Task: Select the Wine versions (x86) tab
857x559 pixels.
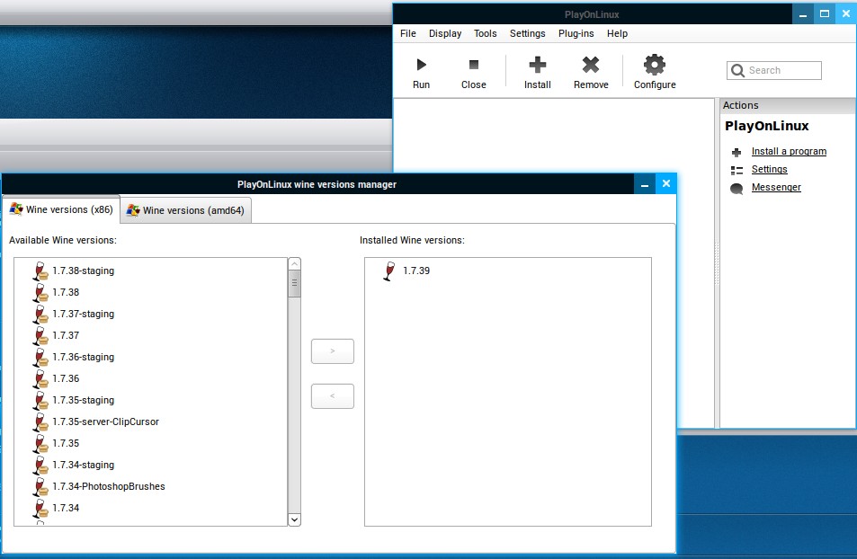Action: (x=61, y=210)
